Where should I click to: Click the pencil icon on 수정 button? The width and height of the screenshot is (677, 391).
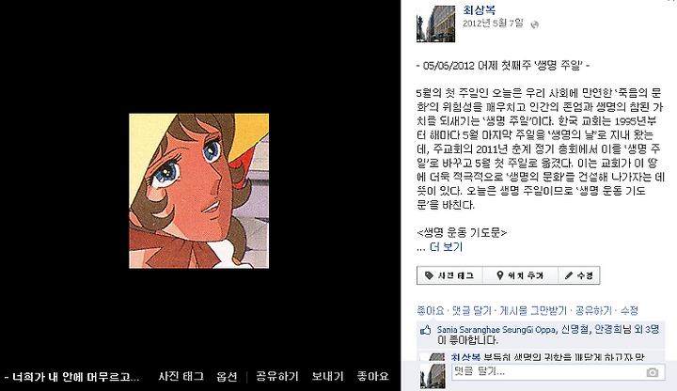coord(569,275)
